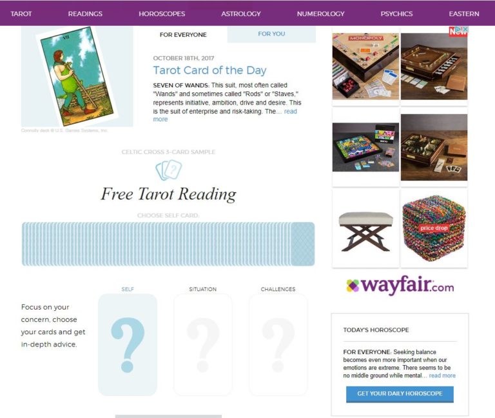Viewport: 495px width, 418px height.
Task: Click the Tarot Card of the Day heading
Action: [x=209, y=70]
